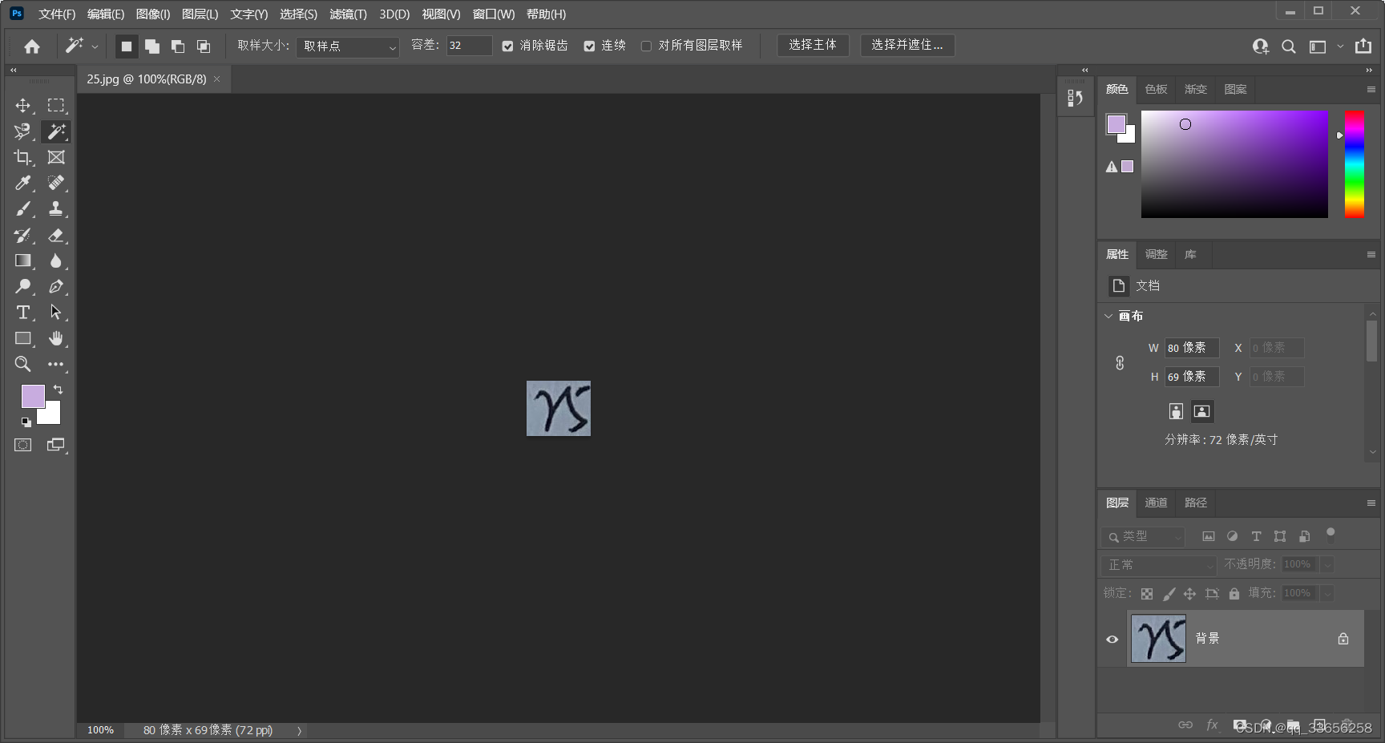Toggle Quick Mask mode

pyautogui.click(x=22, y=445)
